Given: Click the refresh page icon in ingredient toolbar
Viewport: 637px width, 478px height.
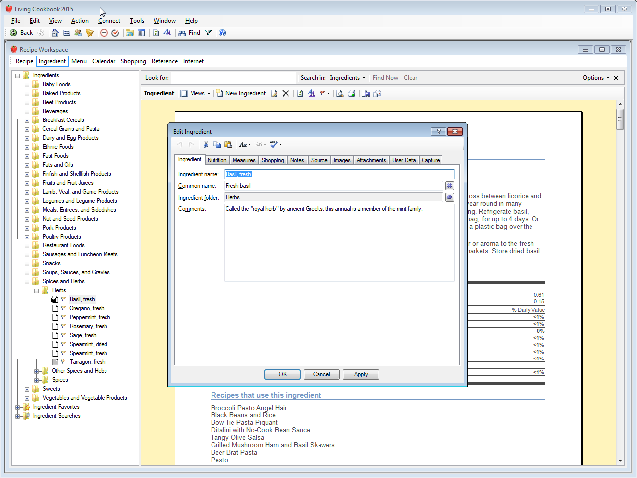Looking at the screenshot, I should [300, 93].
